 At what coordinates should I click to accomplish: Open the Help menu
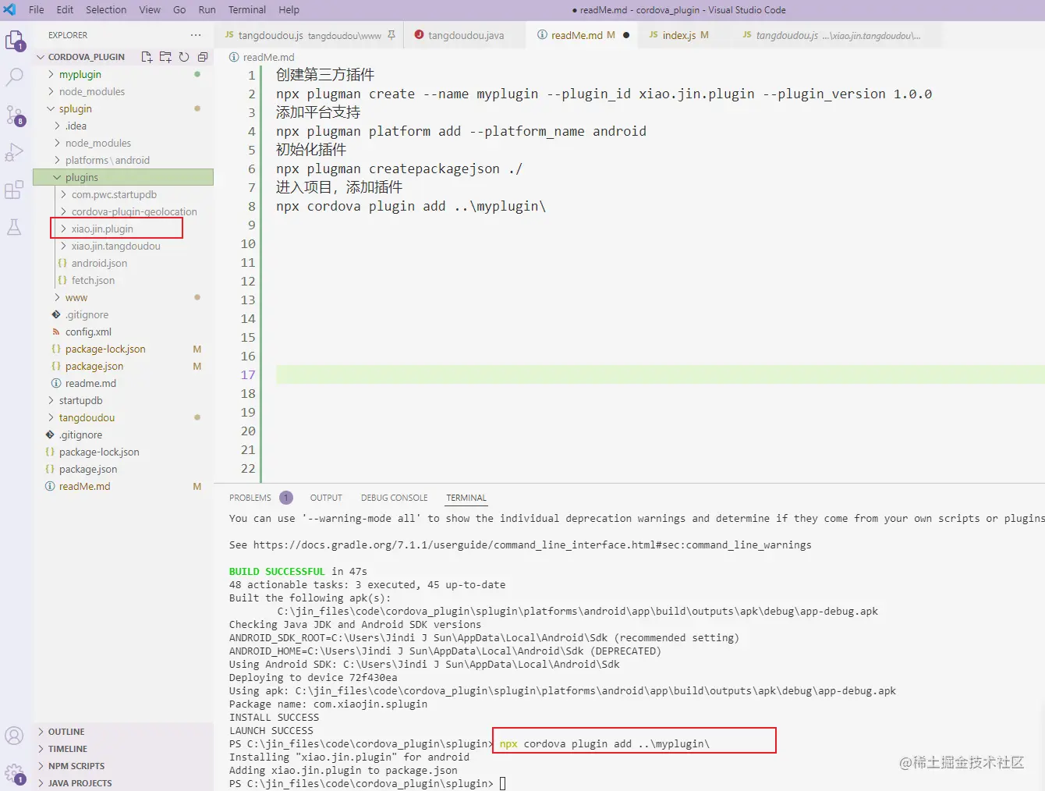[x=289, y=9]
